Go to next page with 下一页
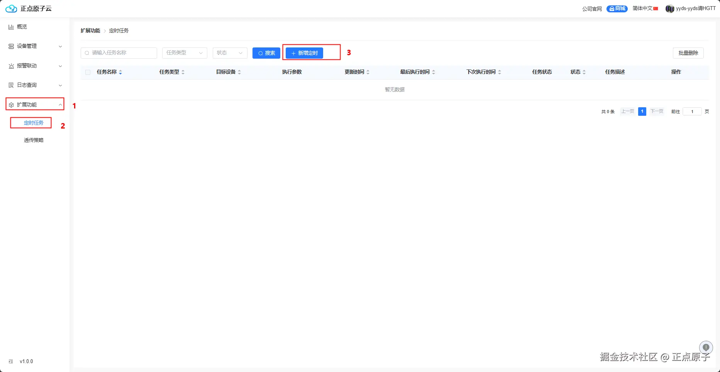The image size is (720, 372). (657, 112)
